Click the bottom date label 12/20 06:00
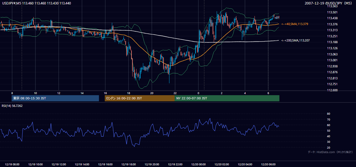Screen dimensions: 356x167 (x=268, y=164)
